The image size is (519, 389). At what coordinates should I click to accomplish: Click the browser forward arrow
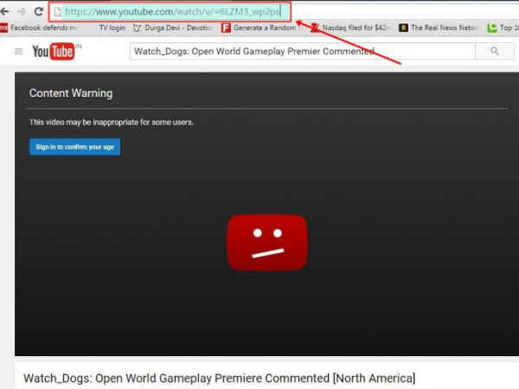22,11
